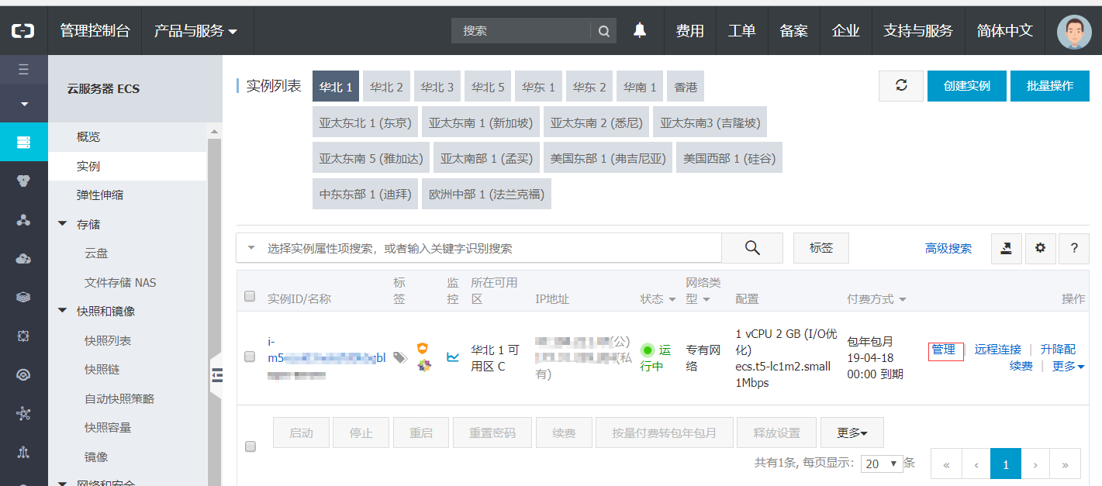Open the search attribute dropdown arrow
The width and height of the screenshot is (1102, 486).
point(250,248)
